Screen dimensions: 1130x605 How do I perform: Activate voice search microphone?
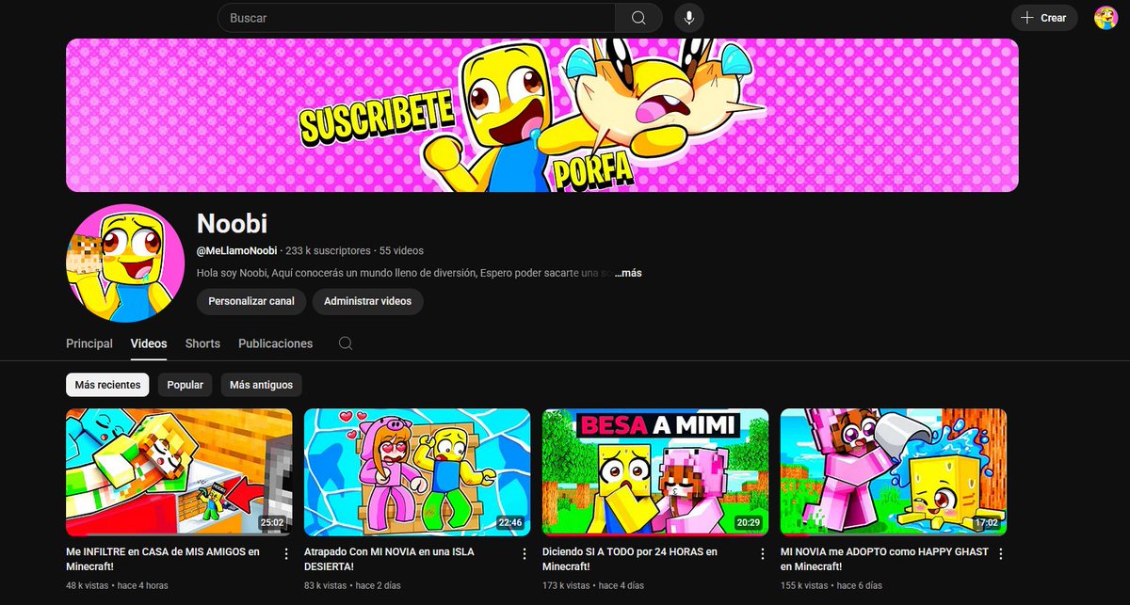[689, 18]
